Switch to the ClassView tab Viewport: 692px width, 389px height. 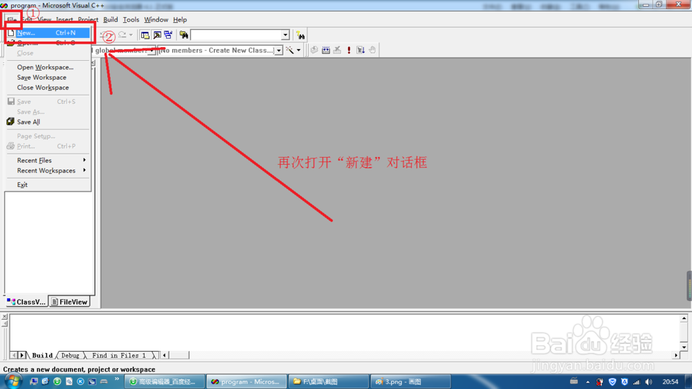[26, 302]
